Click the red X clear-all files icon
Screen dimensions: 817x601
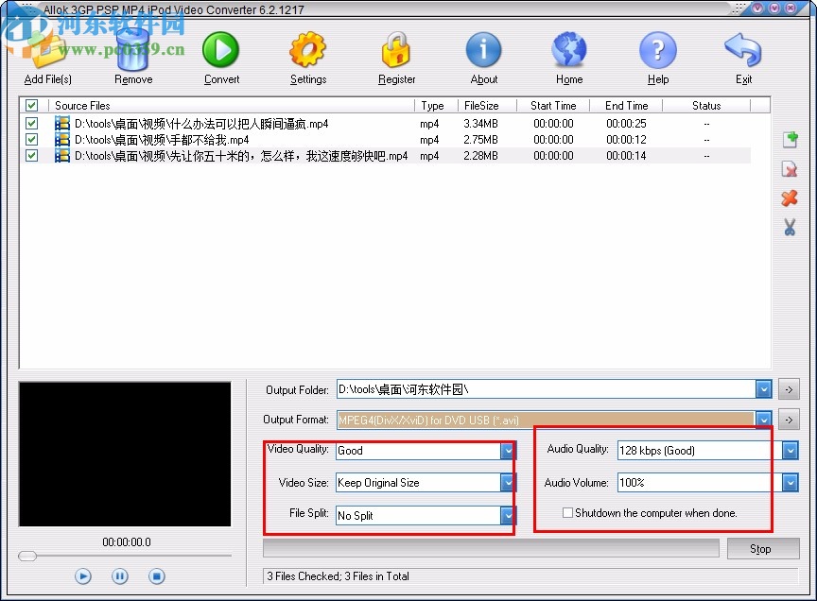point(790,198)
